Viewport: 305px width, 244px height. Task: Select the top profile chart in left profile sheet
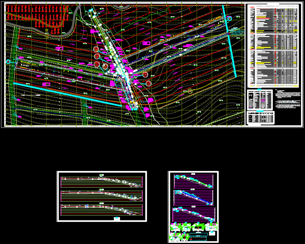[102, 182]
